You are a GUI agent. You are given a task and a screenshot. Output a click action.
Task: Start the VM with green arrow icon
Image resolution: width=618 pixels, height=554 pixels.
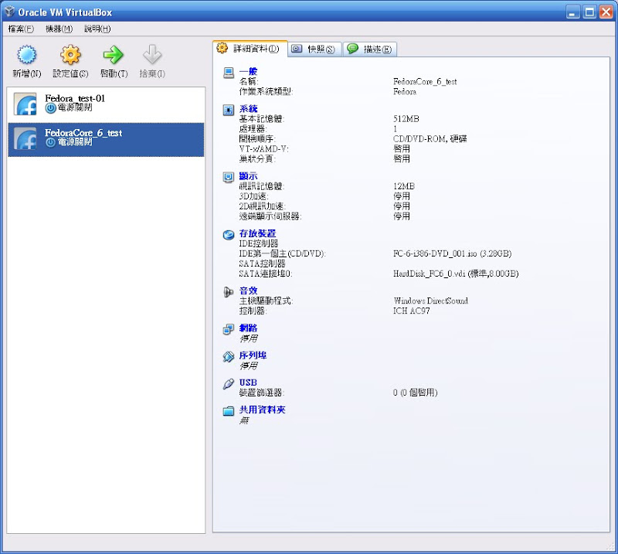114,55
